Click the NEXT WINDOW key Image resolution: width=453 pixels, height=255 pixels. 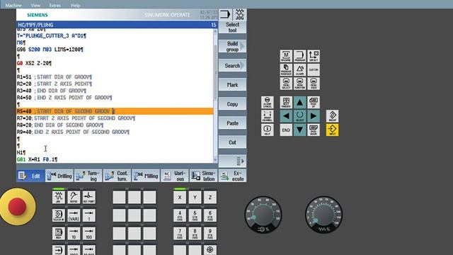(x=286, y=102)
